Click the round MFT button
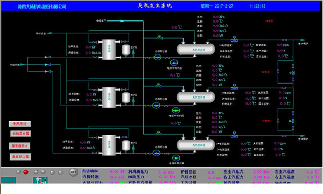 73,172
